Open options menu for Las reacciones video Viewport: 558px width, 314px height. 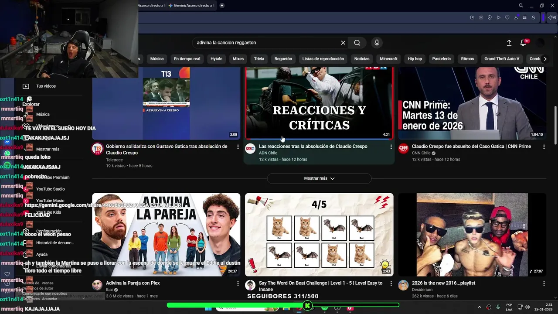pyautogui.click(x=391, y=147)
